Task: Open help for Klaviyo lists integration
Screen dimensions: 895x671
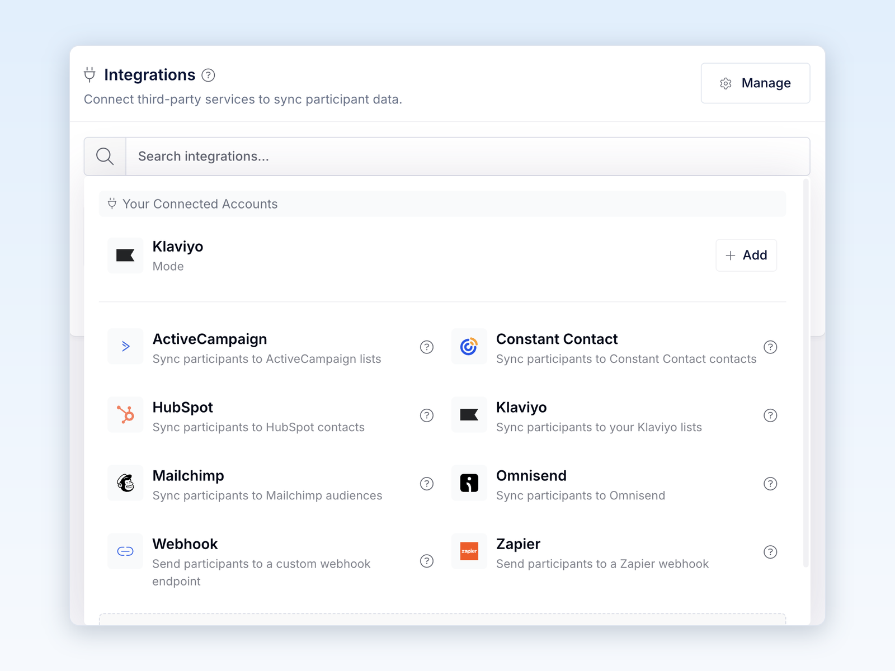Action: [x=770, y=415]
